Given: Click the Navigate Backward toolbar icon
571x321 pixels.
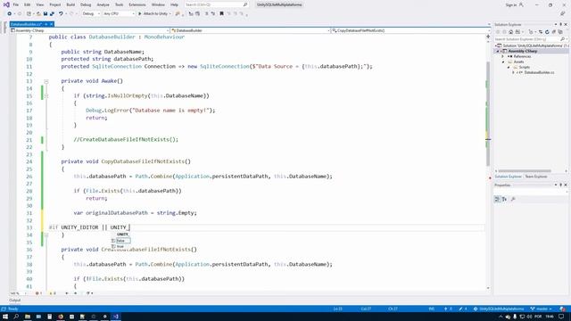Looking at the screenshot, I should point(10,14).
